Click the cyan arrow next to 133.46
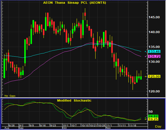The height and width of the screenshot is (130, 166). coord(145,52)
